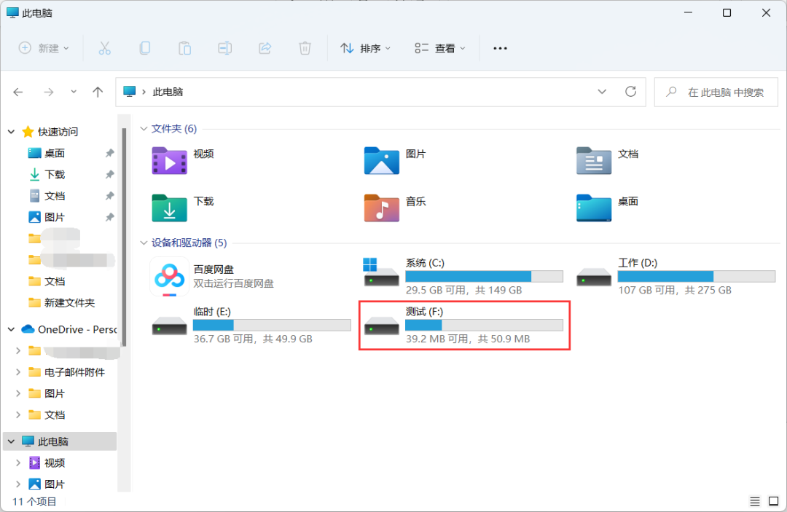The height and width of the screenshot is (512, 787).
Task: Click the Rename icon in the toolbar
Action: (224, 48)
